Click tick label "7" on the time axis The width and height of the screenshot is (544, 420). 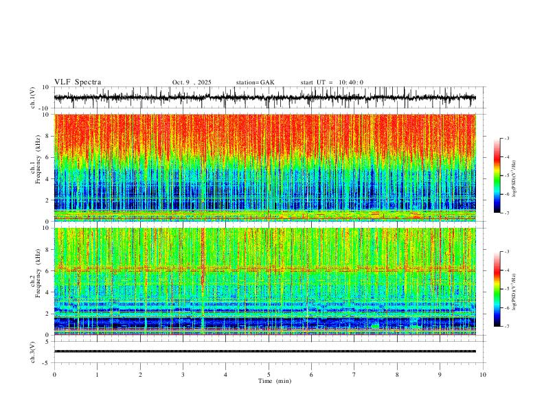354,375
